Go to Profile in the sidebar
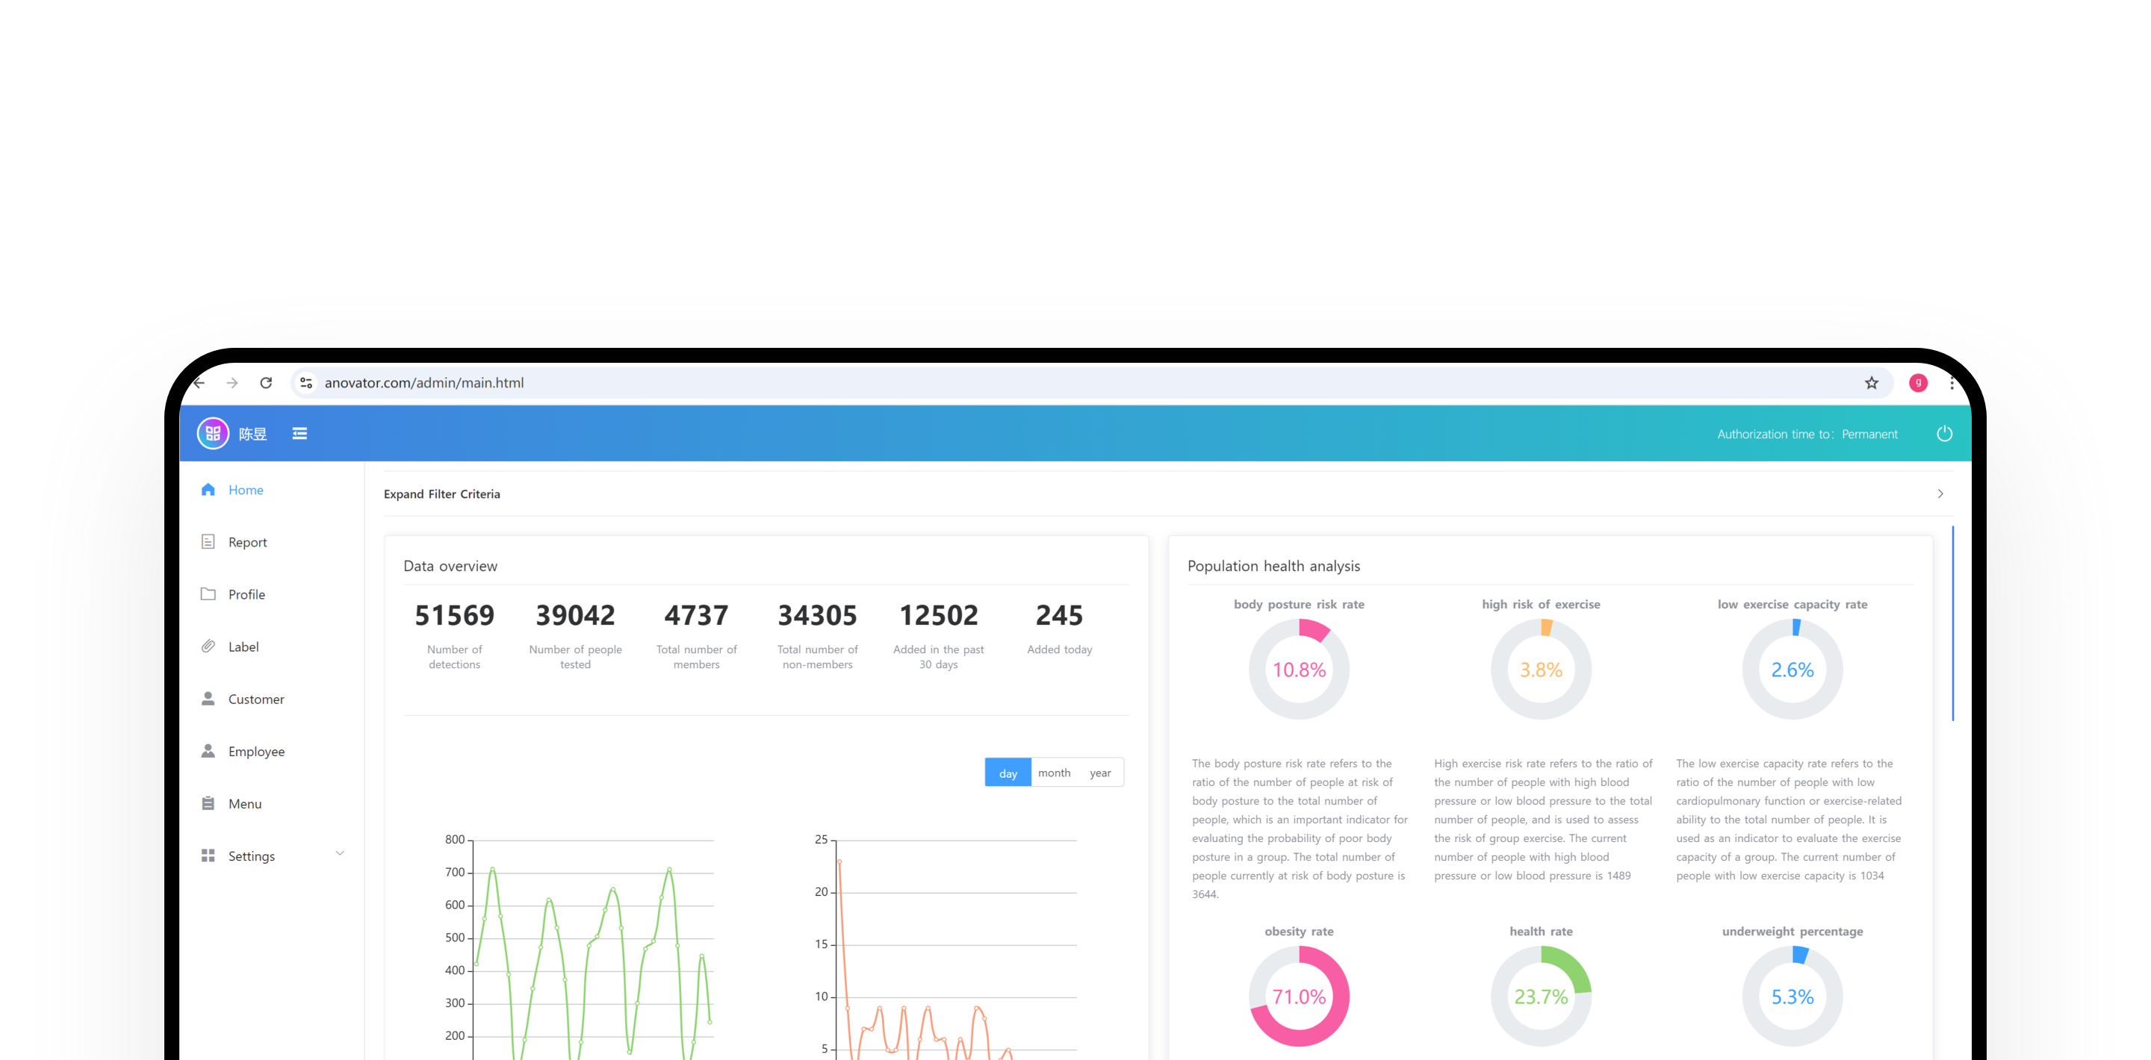The height and width of the screenshot is (1060, 2151). pos(272,594)
